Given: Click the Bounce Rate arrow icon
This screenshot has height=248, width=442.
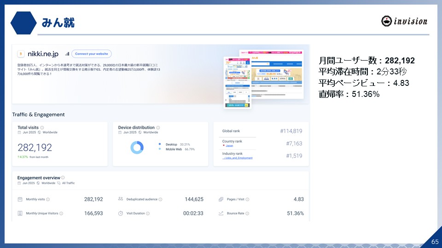Looking at the screenshot, I should coord(221,214).
